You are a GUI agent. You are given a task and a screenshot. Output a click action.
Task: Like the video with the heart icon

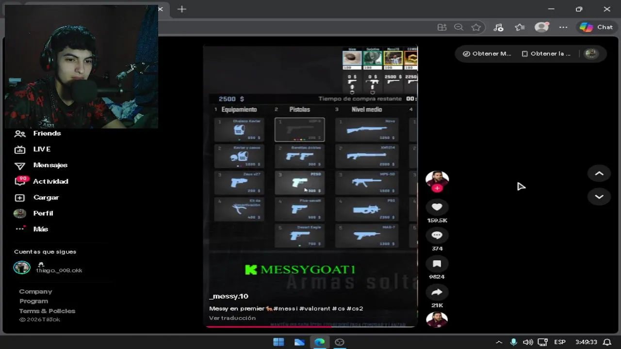[437, 207]
